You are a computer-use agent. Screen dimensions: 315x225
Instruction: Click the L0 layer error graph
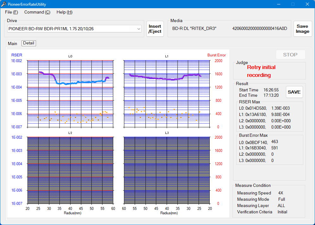tap(70, 94)
